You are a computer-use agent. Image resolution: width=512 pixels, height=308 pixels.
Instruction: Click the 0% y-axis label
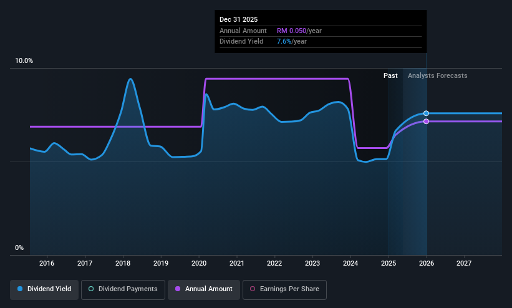click(x=19, y=248)
